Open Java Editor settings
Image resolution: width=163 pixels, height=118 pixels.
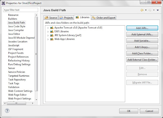(14, 34)
